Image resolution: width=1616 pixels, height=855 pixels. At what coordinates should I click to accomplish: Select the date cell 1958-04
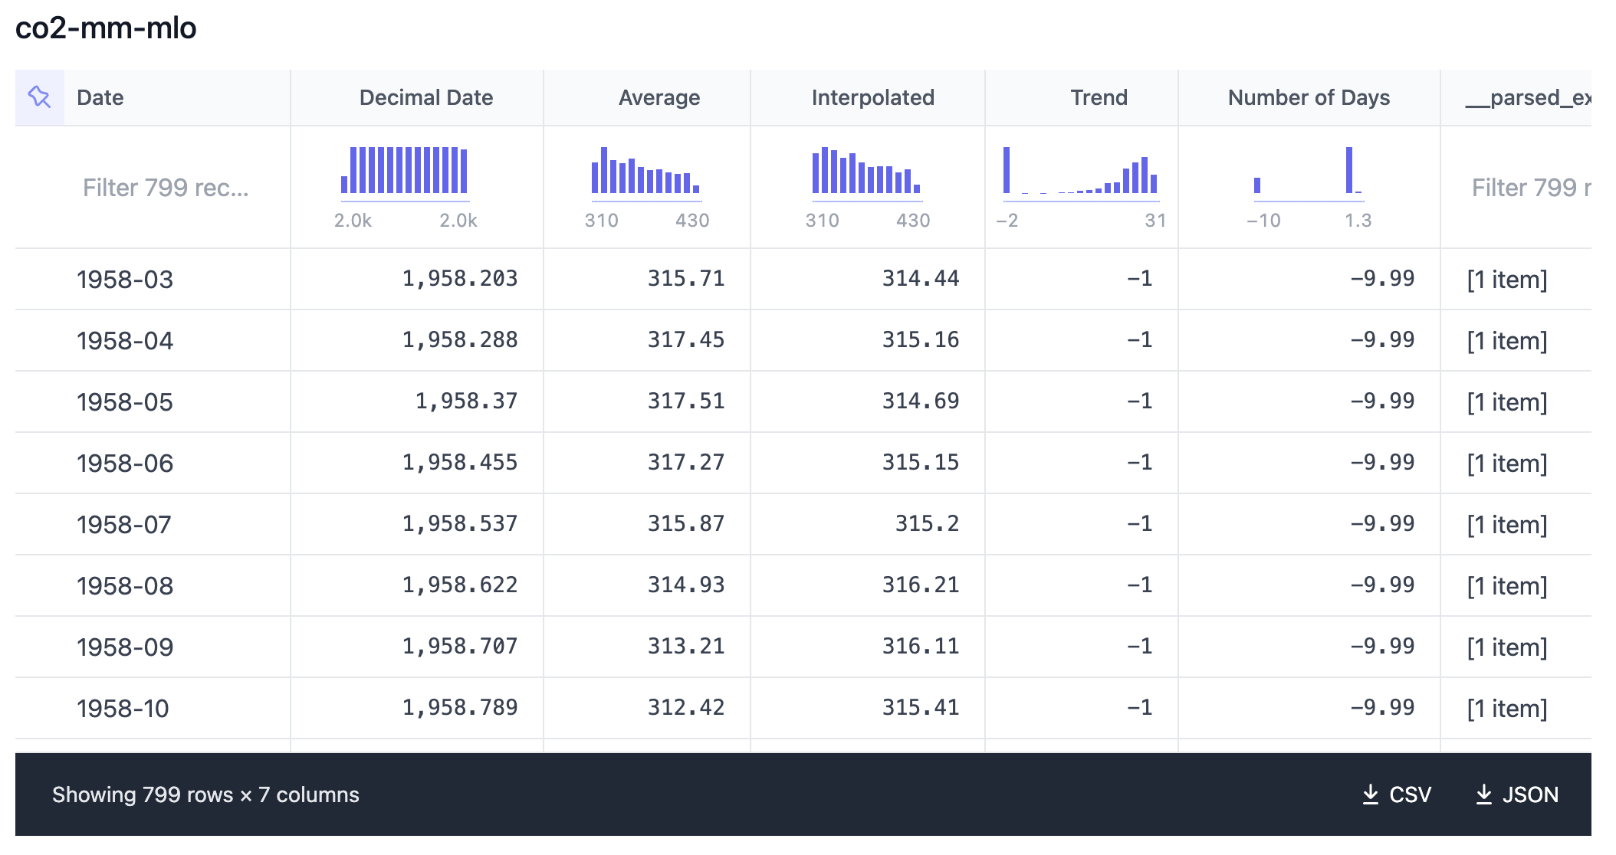tap(125, 341)
